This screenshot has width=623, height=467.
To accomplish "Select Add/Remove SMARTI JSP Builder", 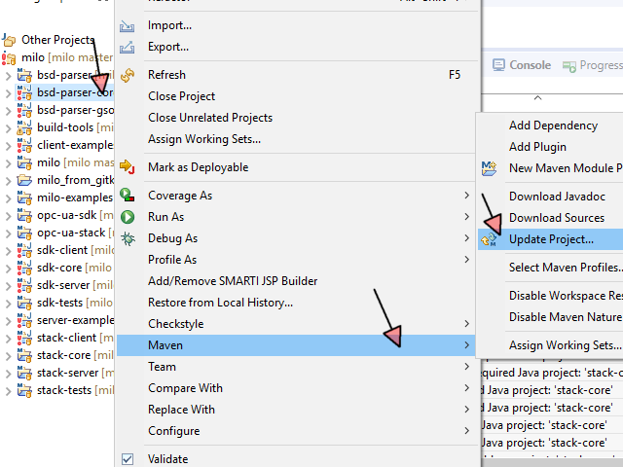I will tap(233, 281).
